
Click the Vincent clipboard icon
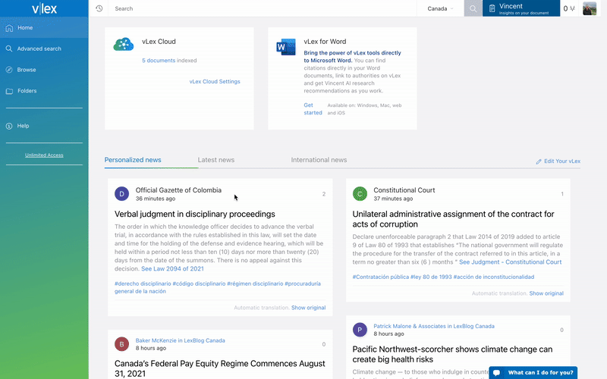[x=492, y=8]
